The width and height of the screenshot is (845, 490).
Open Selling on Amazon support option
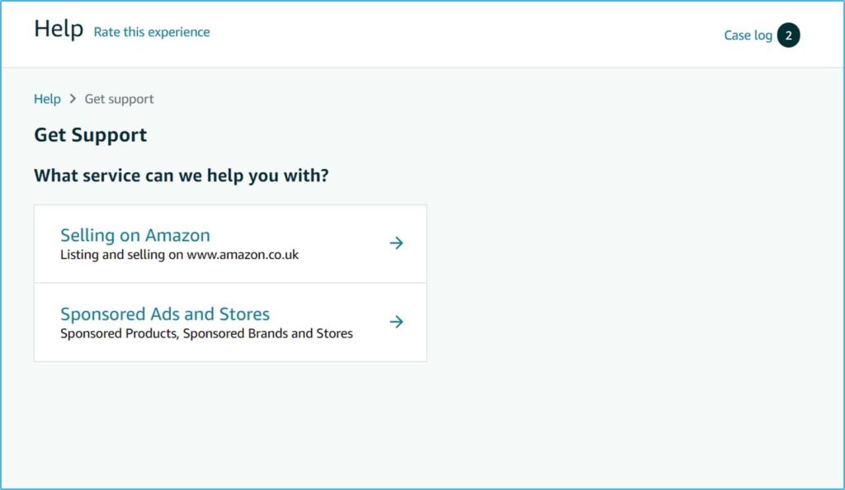tap(231, 244)
